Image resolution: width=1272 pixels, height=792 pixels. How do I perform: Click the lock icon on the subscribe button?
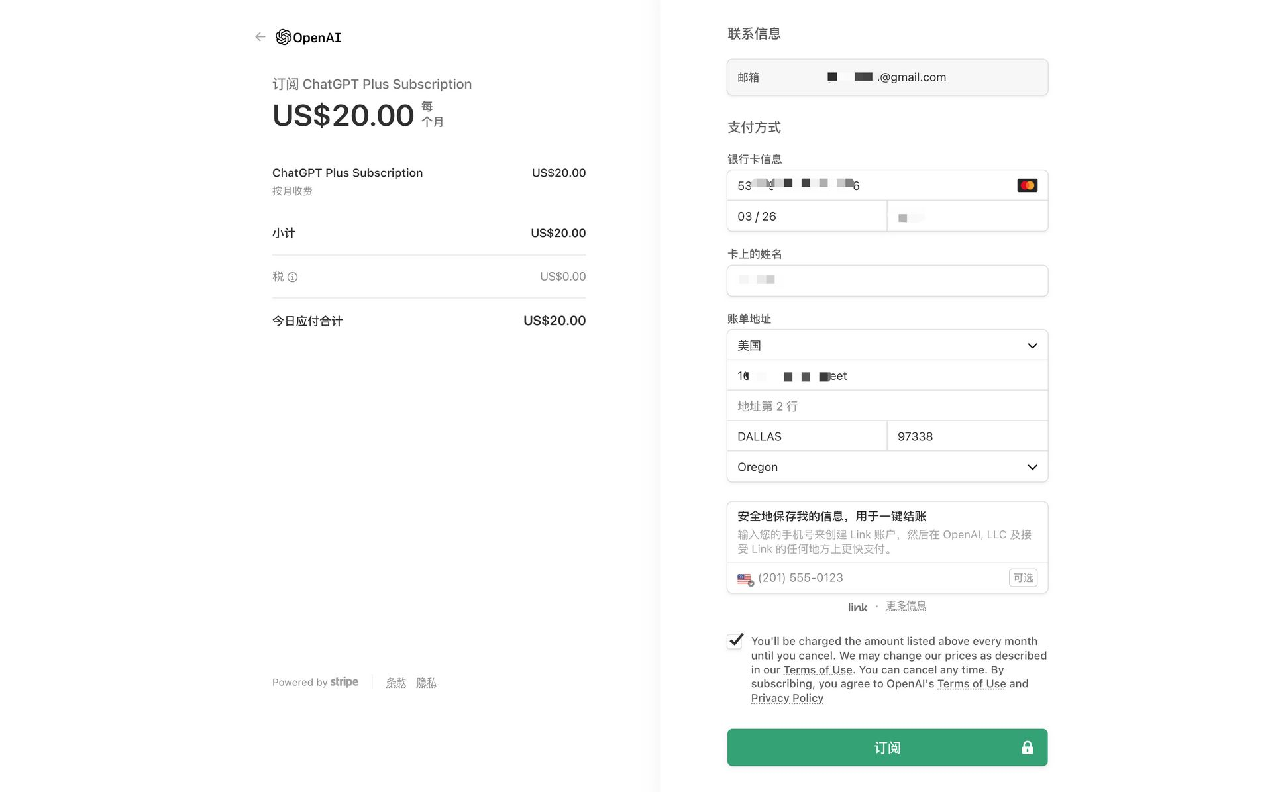[x=1027, y=747]
